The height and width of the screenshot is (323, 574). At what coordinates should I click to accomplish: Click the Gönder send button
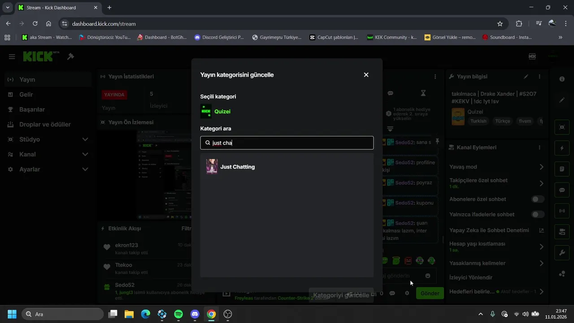(430, 293)
